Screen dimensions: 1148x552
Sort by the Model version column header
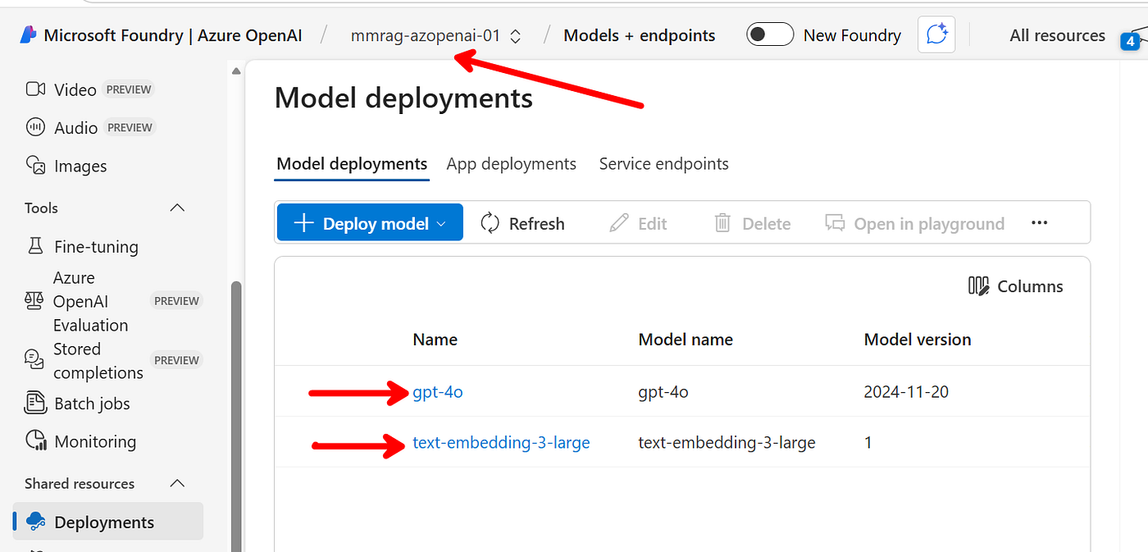(918, 340)
